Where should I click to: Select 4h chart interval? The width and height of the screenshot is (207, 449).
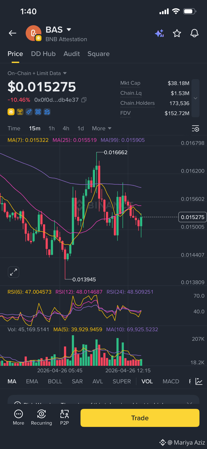(66, 128)
